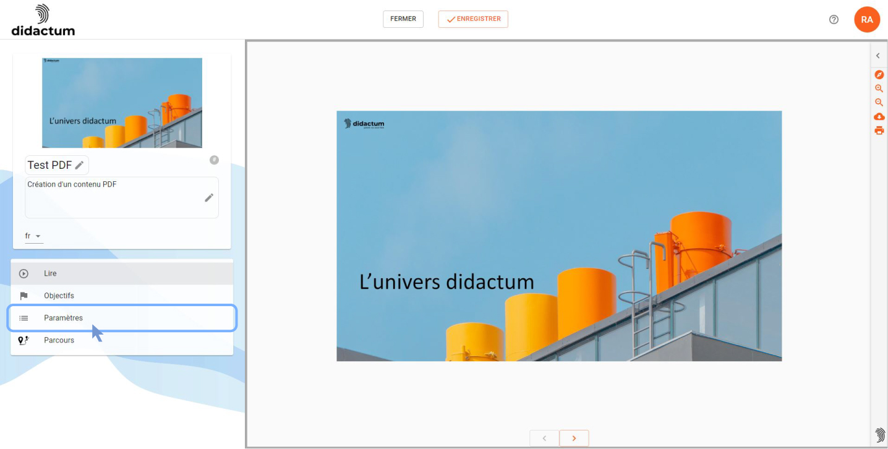Select the Lire menu item

click(x=122, y=273)
